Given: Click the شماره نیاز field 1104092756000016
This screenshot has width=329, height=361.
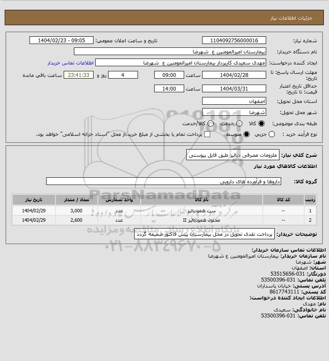Looking at the screenshot, I should click(x=234, y=40).
